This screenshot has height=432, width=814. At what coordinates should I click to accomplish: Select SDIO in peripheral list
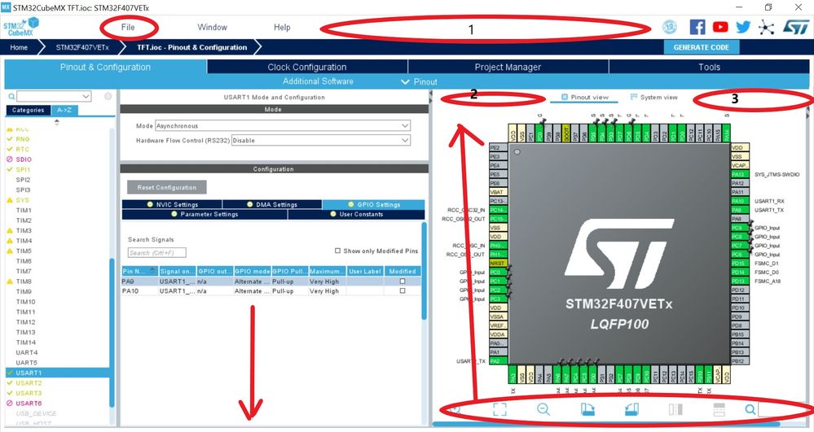(24, 159)
